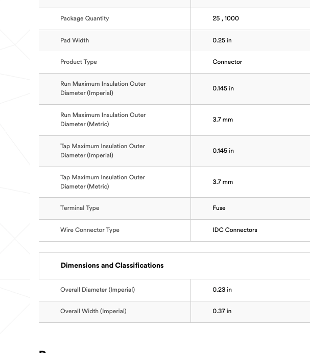The image size is (310, 353).
Task: Select the 0.145 in value in Tap Imperial row
Action: [223, 151]
